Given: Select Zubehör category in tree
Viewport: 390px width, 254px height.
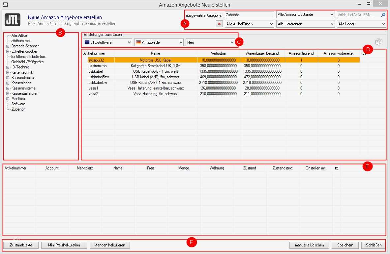Looking at the screenshot, I should pyautogui.click(x=18, y=109).
